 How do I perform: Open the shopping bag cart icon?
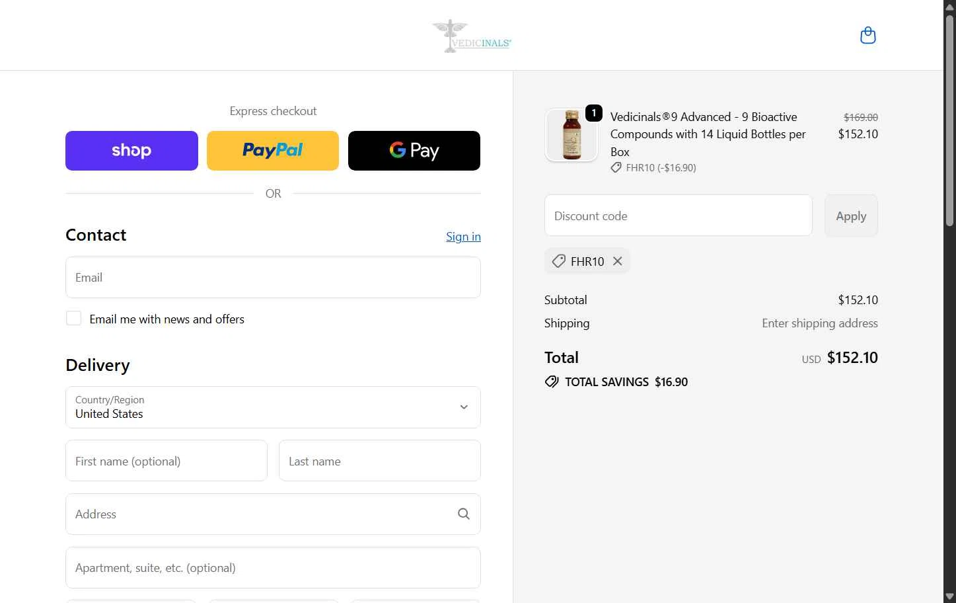(x=867, y=35)
